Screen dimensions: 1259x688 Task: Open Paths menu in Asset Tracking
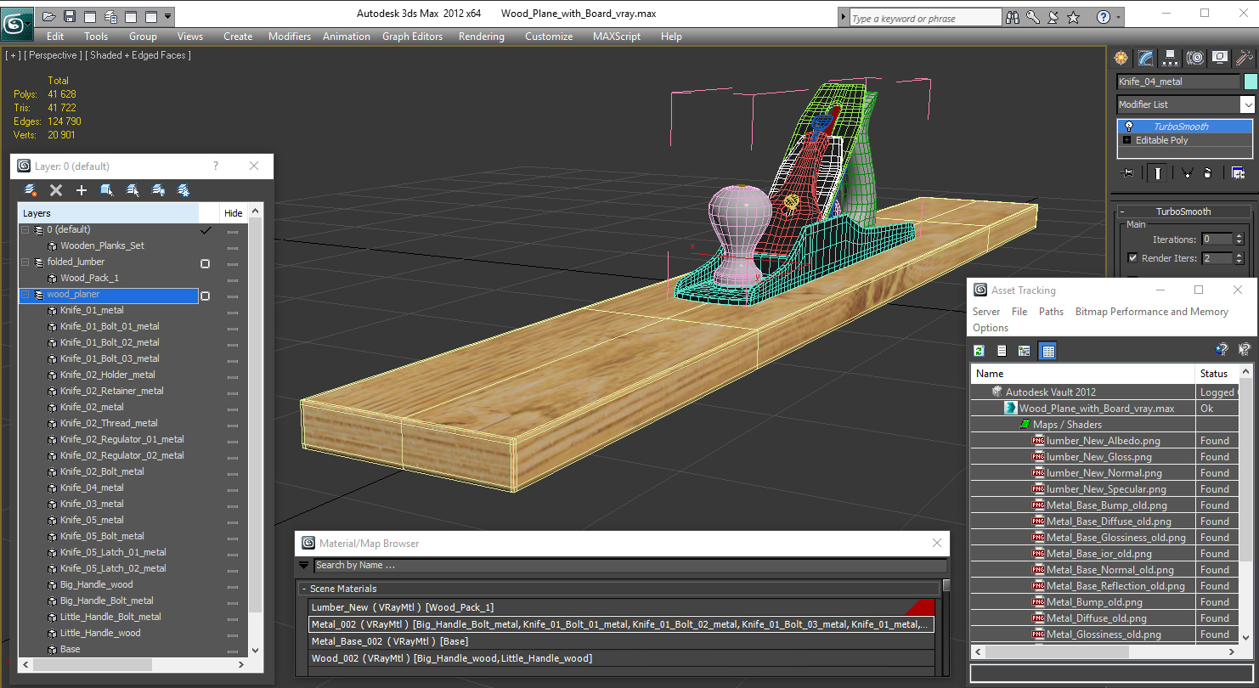click(1051, 312)
